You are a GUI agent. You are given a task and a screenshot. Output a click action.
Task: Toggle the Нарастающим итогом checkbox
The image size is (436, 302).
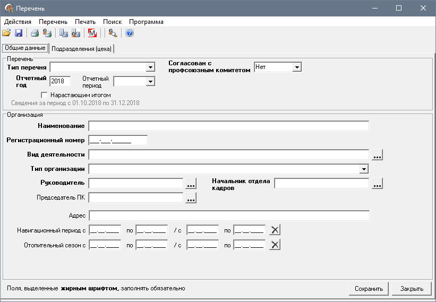[x=44, y=95]
